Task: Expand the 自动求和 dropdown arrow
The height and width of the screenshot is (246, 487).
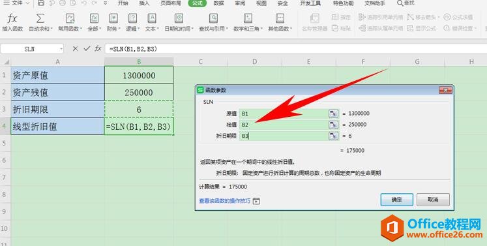Action: [x=51, y=29]
